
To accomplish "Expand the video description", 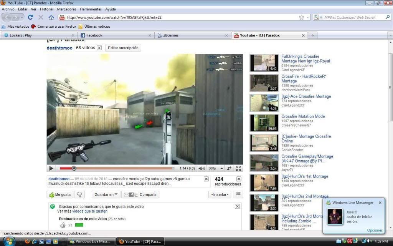I will [206, 179].
